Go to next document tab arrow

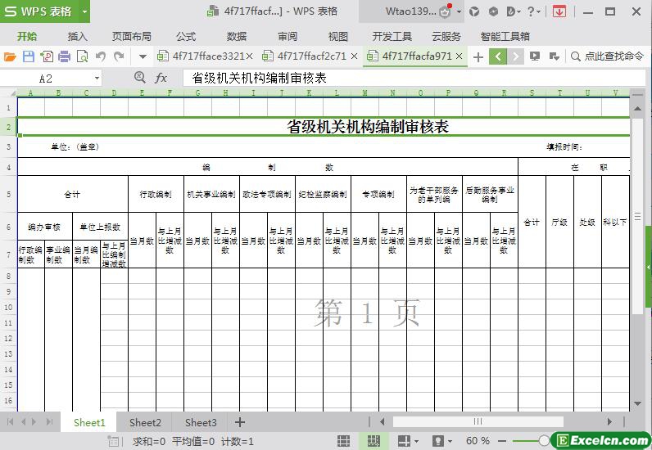click(x=515, y=56)
